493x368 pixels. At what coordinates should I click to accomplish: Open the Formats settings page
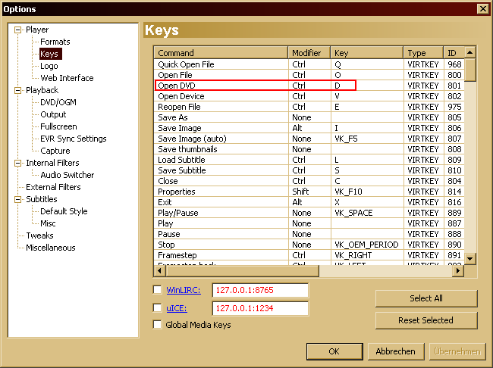pos(55,42)
